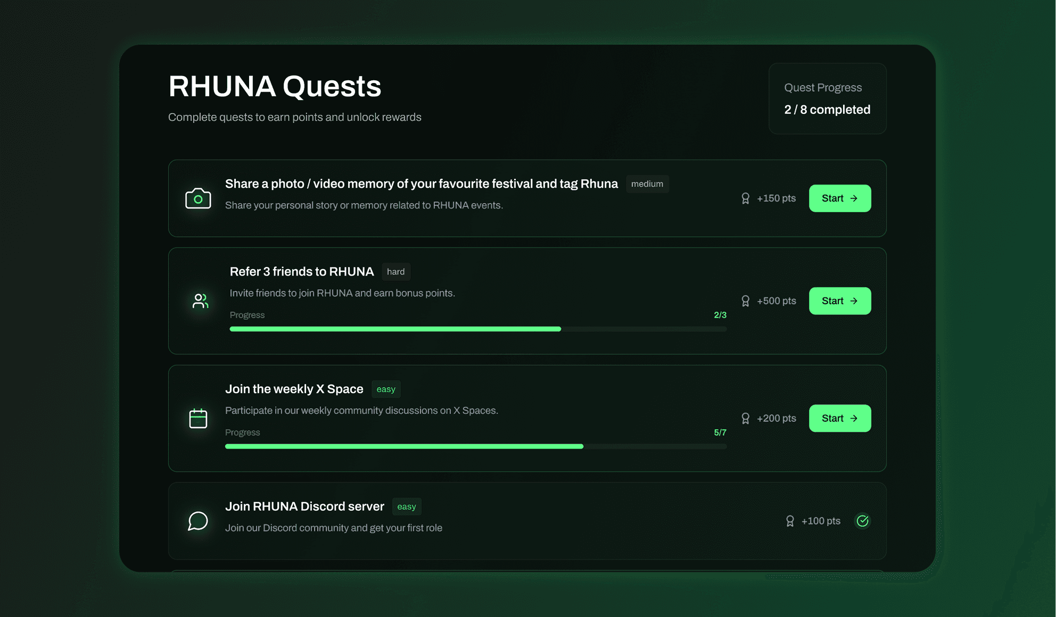
Task: Click the '+150 pts' reward label
Action: [x=777, y=198]
